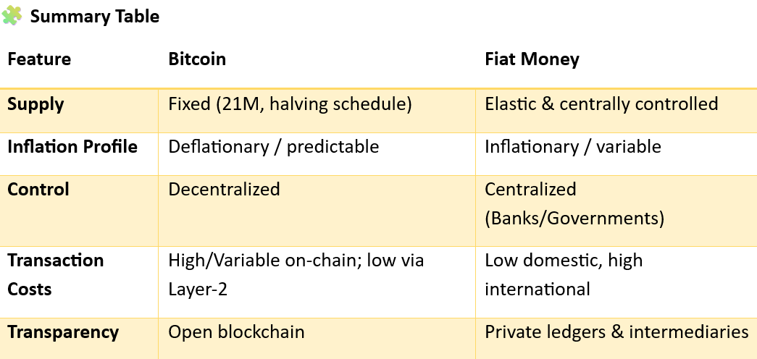Click the Deflationary / predictable cell

pyautogui.click(x=273, y=147)
